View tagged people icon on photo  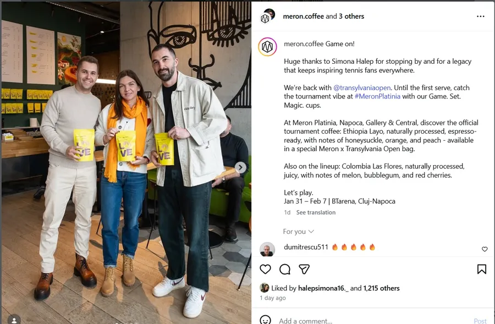tap(14, 320)
